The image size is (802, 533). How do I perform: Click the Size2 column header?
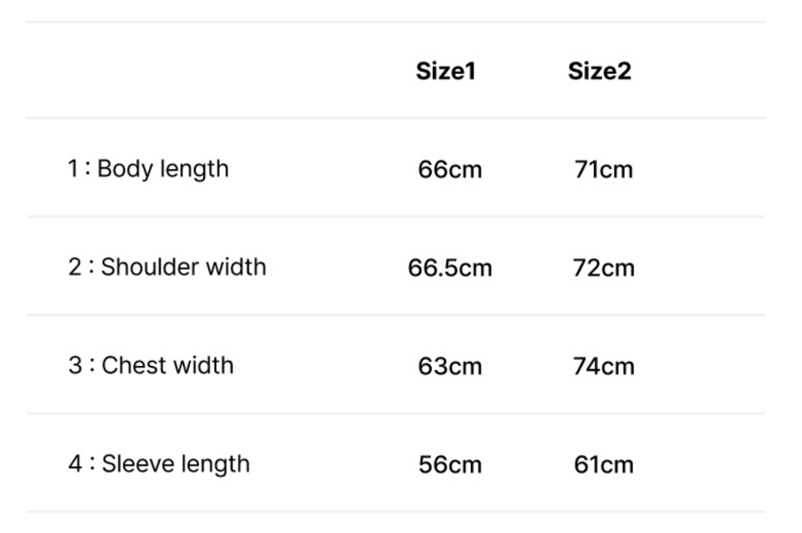[599, 72]
